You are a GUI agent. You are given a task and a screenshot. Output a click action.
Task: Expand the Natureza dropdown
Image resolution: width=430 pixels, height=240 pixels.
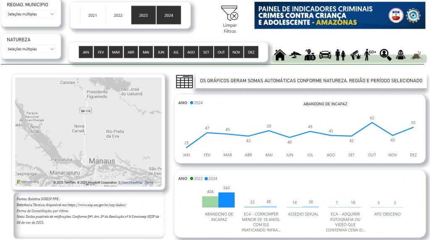(x=31, y=49)
